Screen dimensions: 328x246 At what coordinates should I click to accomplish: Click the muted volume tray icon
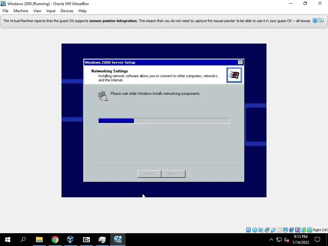pos(286,240)
